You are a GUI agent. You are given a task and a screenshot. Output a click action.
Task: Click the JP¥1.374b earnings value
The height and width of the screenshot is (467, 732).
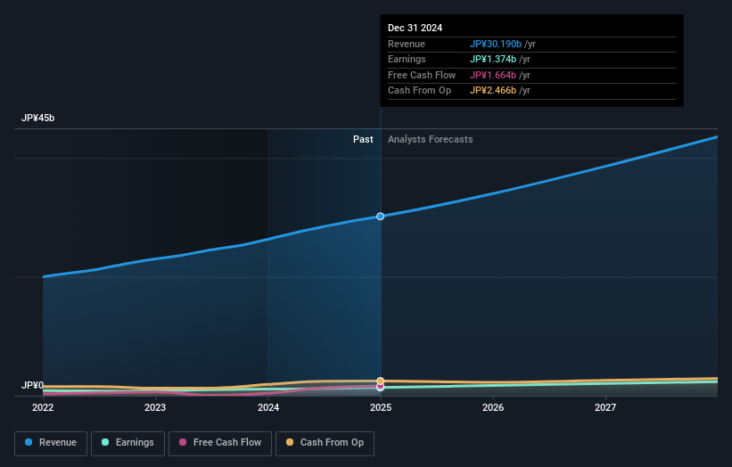(493, 59)
